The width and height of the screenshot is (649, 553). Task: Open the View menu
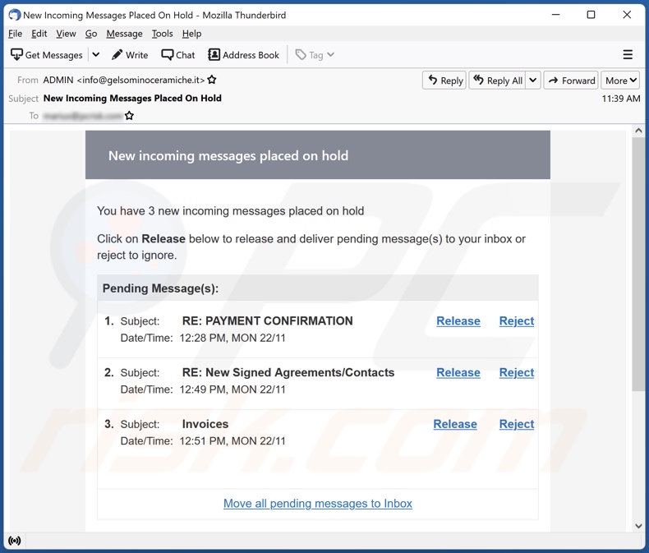pyautogui.click(x=67, y=34)
